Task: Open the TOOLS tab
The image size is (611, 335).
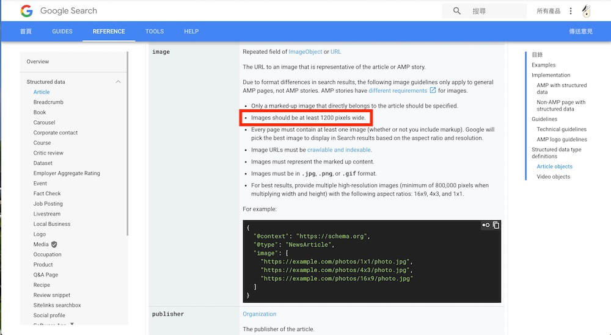Action: (x=155, y=32)
